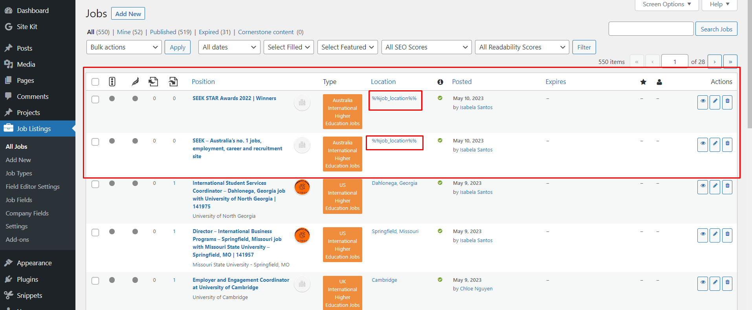Click the Search Jobs button

(x=716, y=29)
